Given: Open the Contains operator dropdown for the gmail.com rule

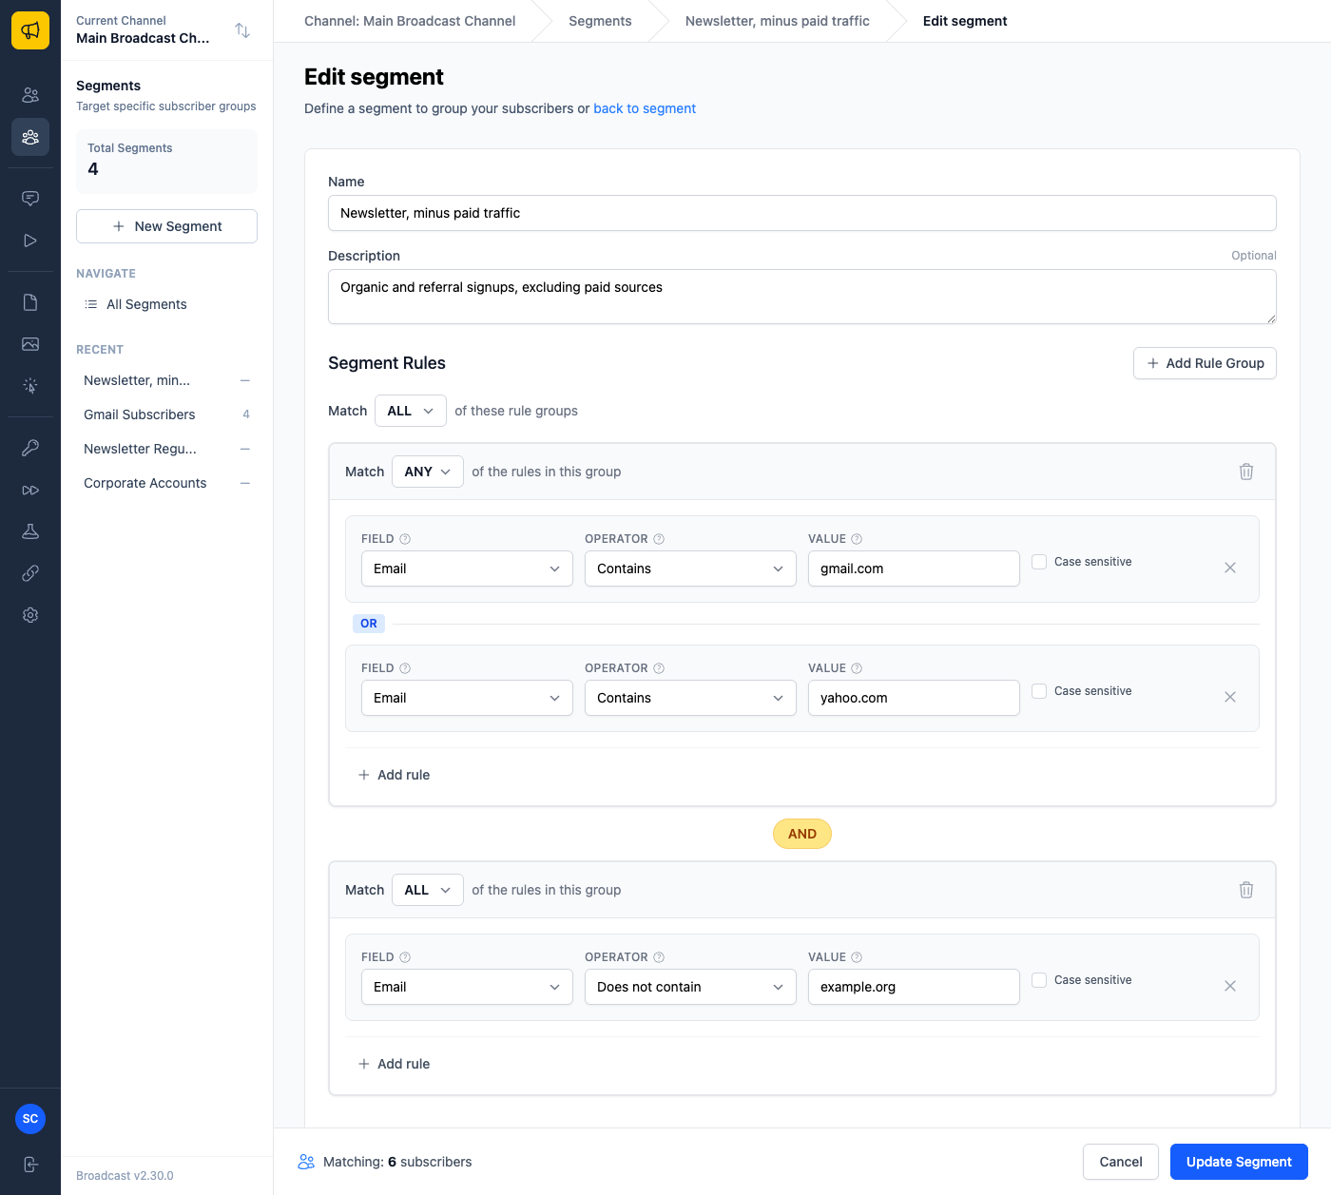Looking at the screenshot, I should tap(690, 569).
